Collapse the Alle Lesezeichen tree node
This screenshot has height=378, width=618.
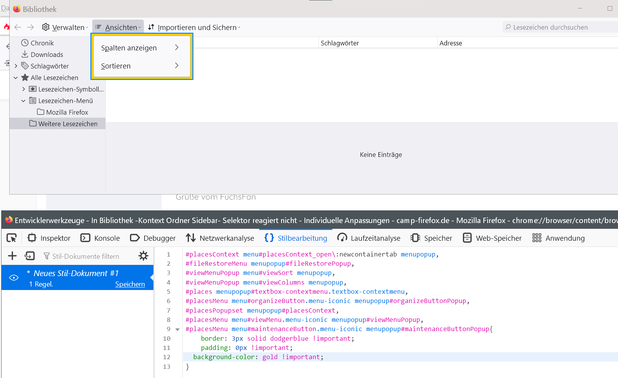(16, 78)
